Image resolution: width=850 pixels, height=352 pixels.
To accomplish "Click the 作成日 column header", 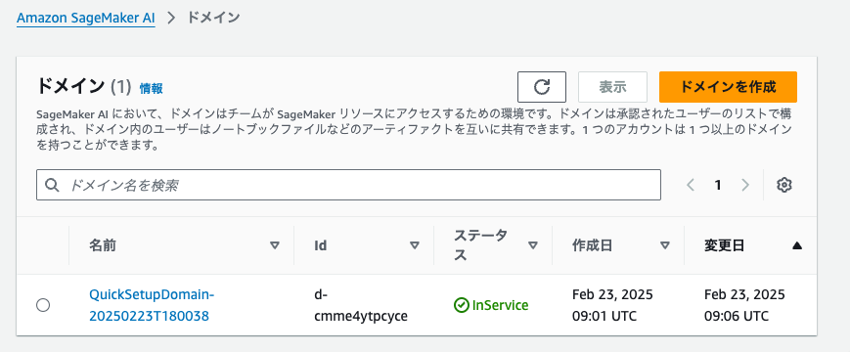I will [x=593, y=245].
